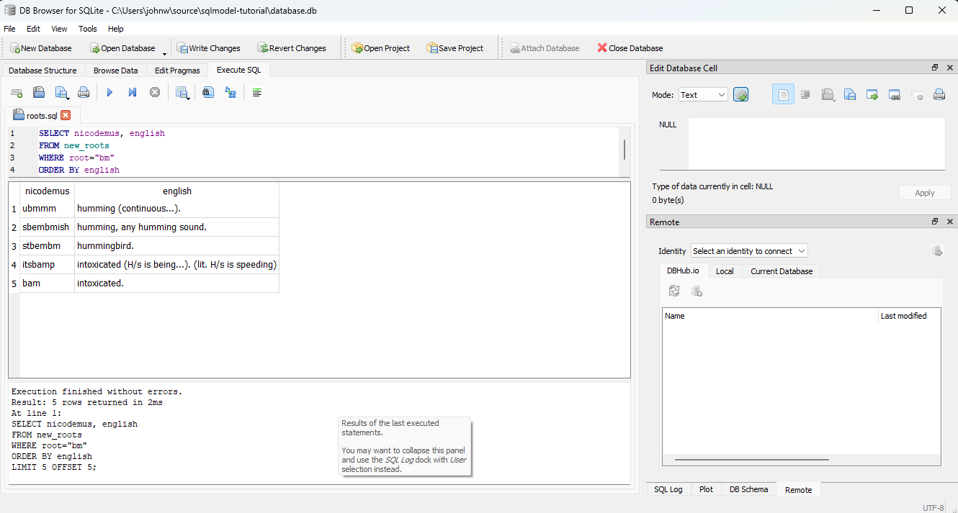
Task: Open the File menu
Action: [9, 29]
